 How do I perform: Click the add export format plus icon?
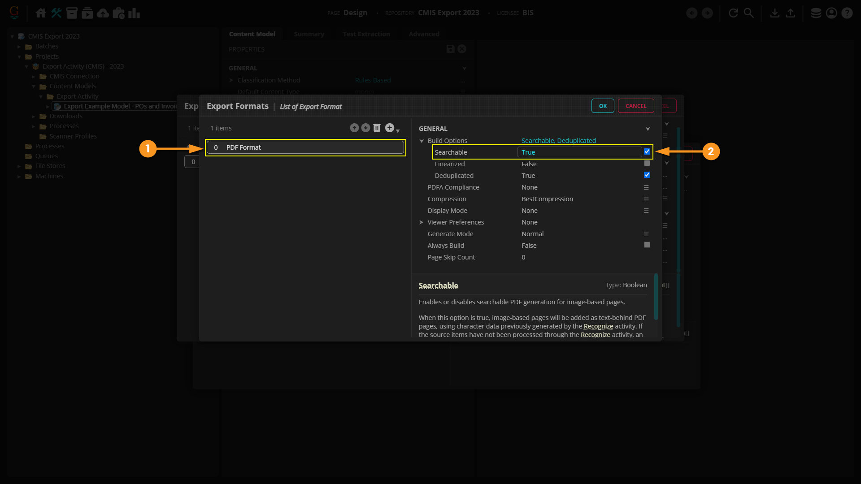[x=390, y=128]
